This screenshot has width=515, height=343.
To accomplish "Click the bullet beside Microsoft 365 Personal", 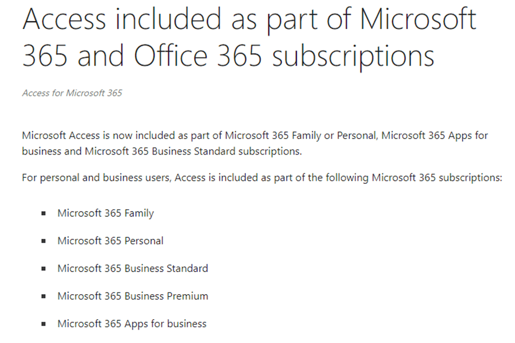I will point(44,241).
